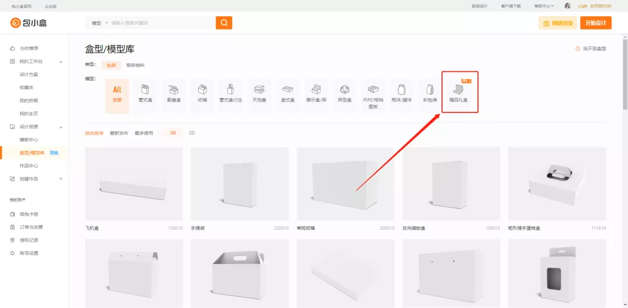
Task: Click the 找不到盒型 text link
Action: point(594,48)
